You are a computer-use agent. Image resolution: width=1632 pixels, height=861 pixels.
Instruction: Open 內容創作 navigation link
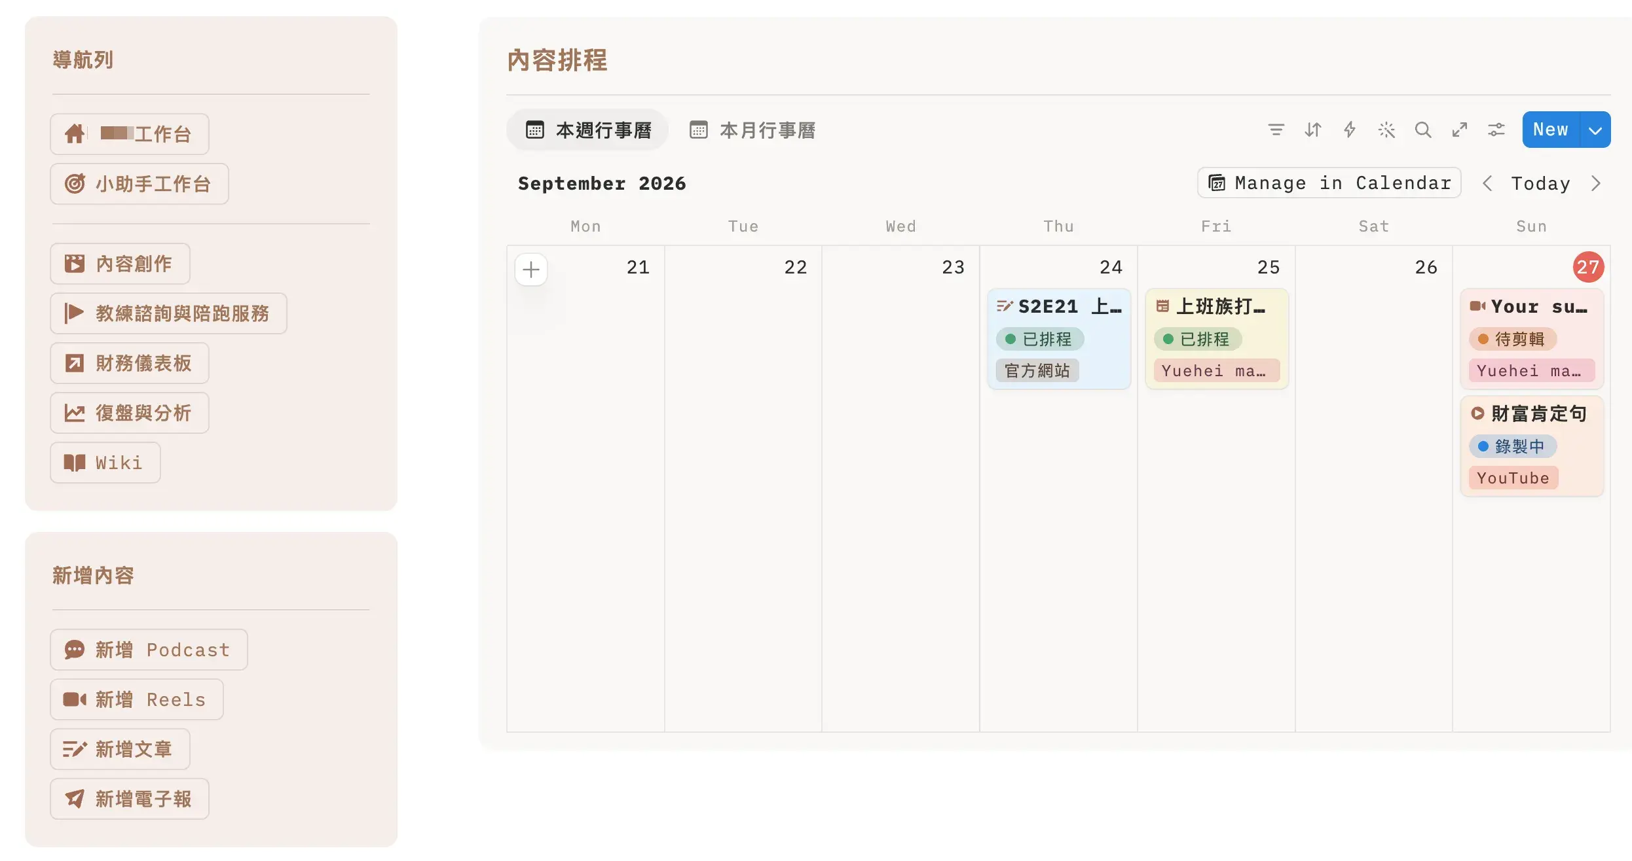pyautogui.click(x=120, y=264)
